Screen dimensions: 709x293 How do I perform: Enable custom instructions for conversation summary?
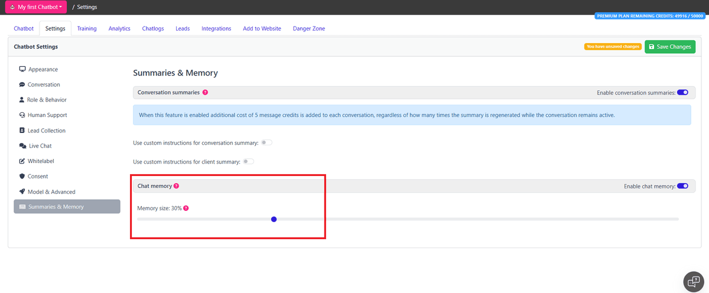click(x=266, y=143)
